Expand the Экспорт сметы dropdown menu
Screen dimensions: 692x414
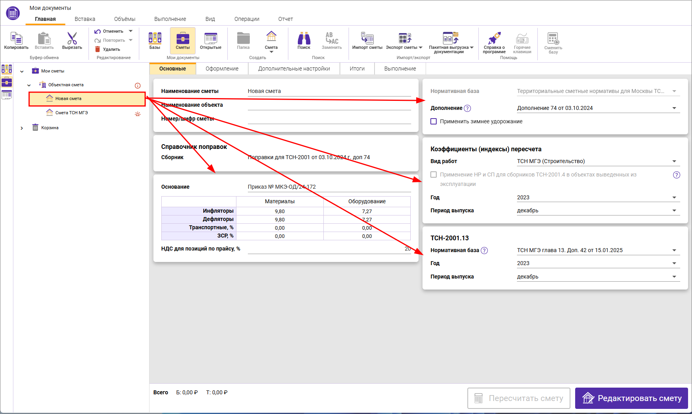(421, 48)
